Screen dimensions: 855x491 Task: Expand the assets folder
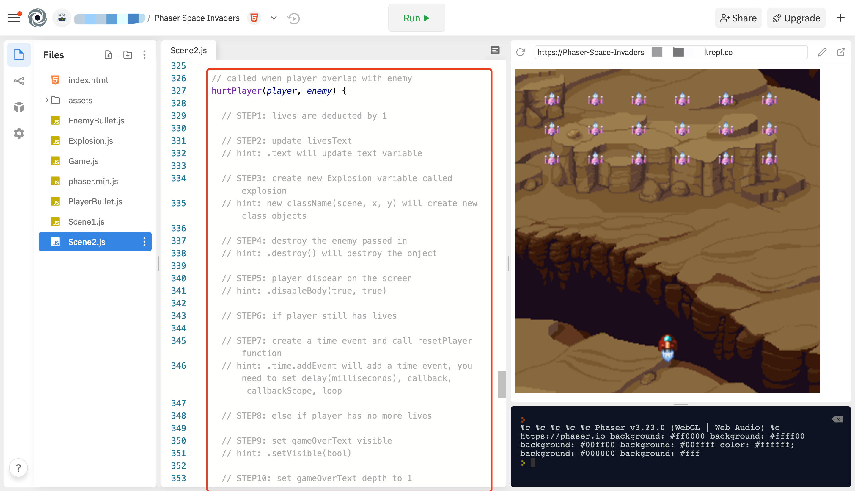click(47, 100)
